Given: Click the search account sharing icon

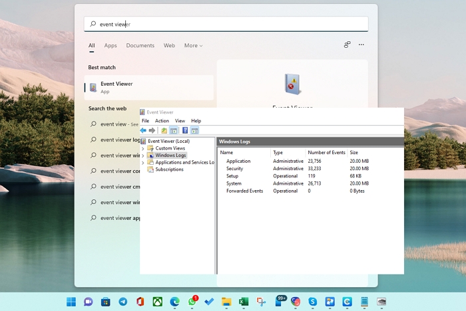Looking at the screenshot, I should [347, 45].
